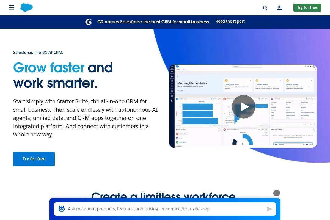Click the Grow faster and work smarter headline

point(63,75)
